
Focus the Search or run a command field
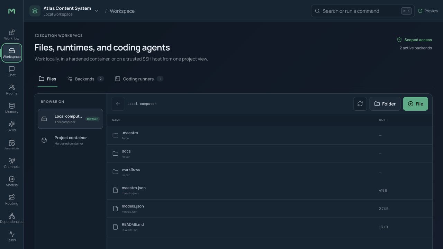[363, 11]
